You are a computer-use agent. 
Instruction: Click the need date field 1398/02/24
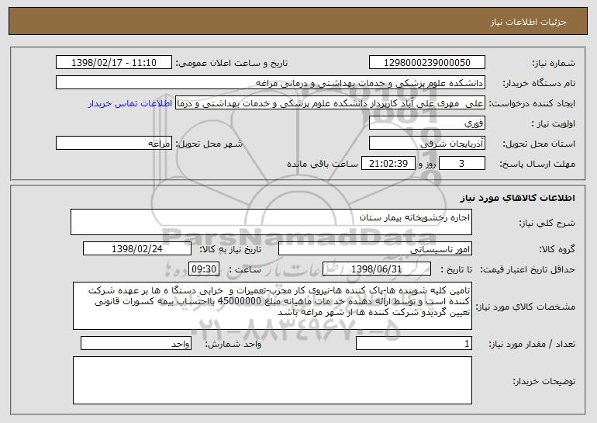click(x=137, y=249)
